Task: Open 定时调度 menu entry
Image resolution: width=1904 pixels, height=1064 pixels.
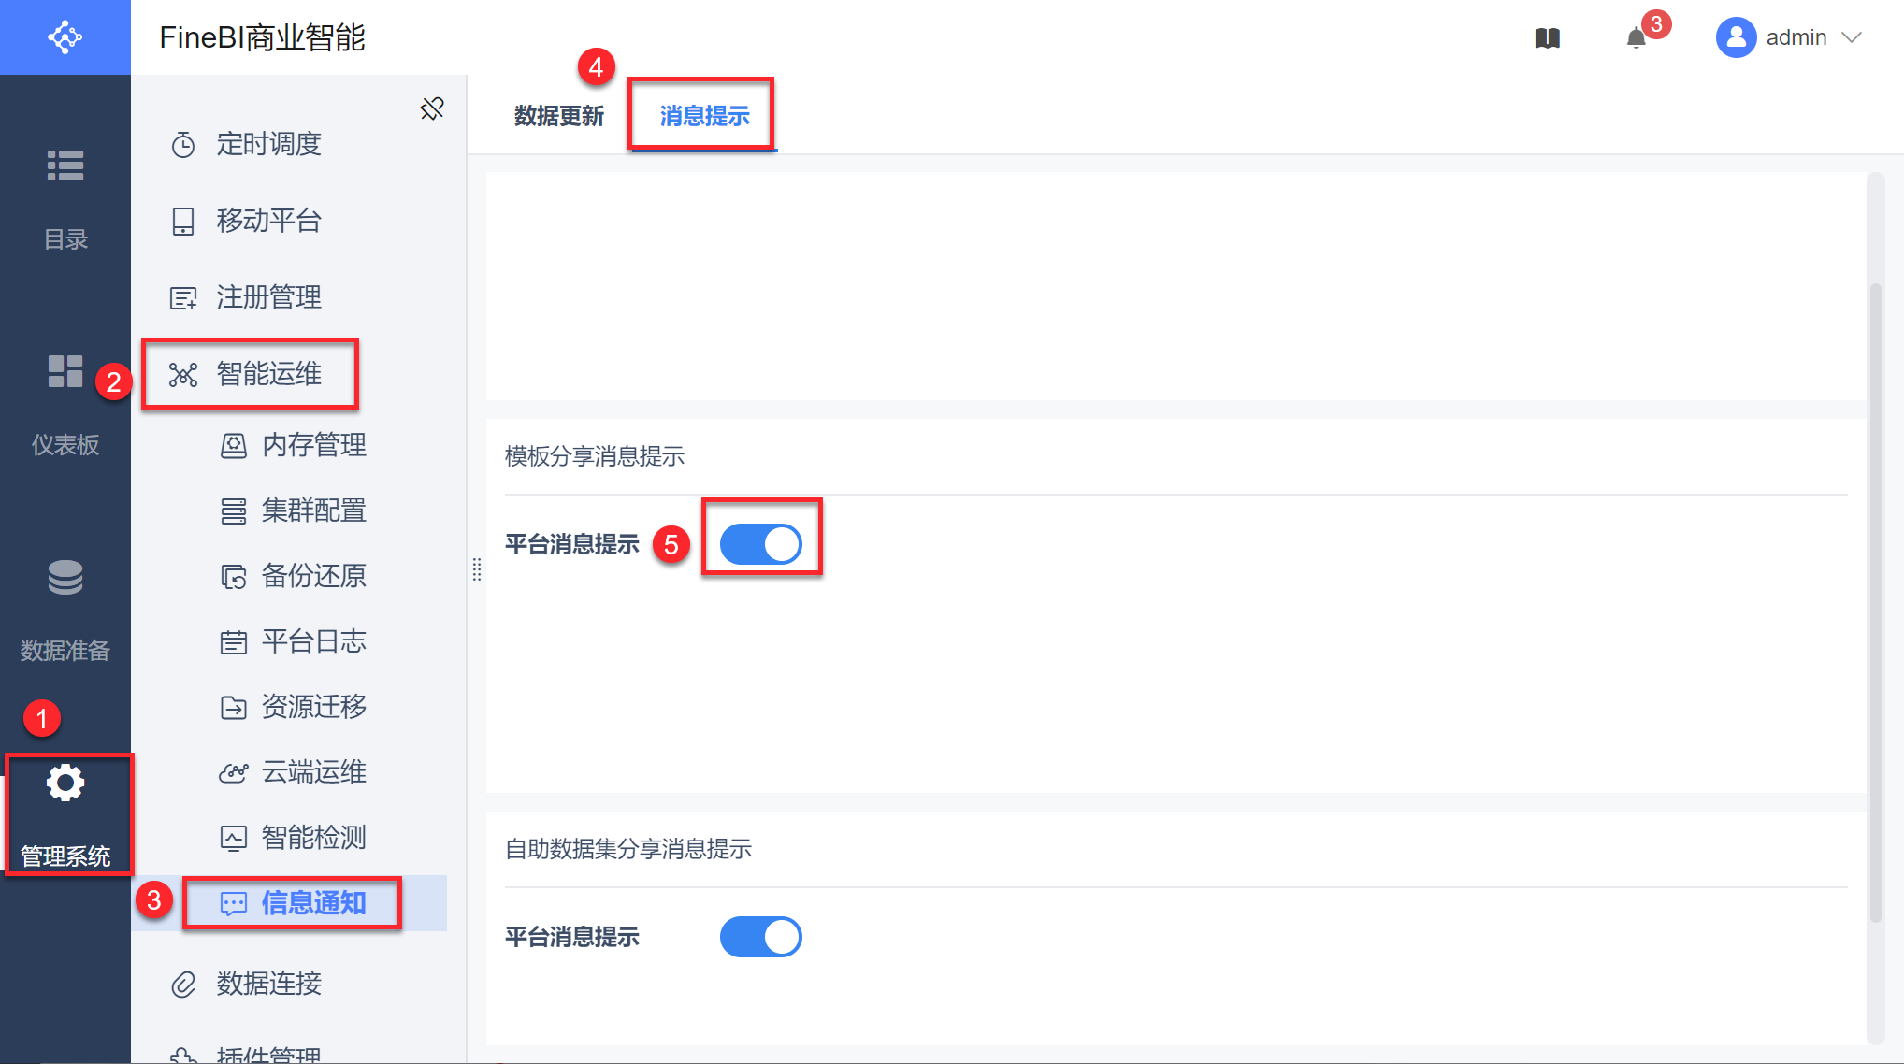Action: pos(268,144)
